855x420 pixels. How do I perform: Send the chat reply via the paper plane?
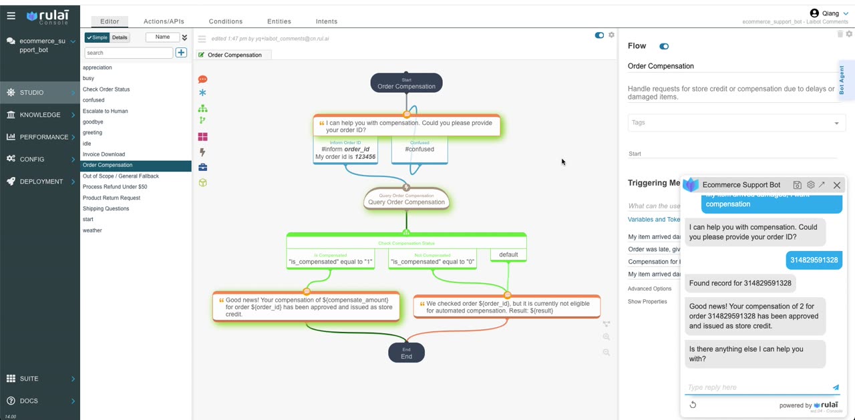coord(836,387)
